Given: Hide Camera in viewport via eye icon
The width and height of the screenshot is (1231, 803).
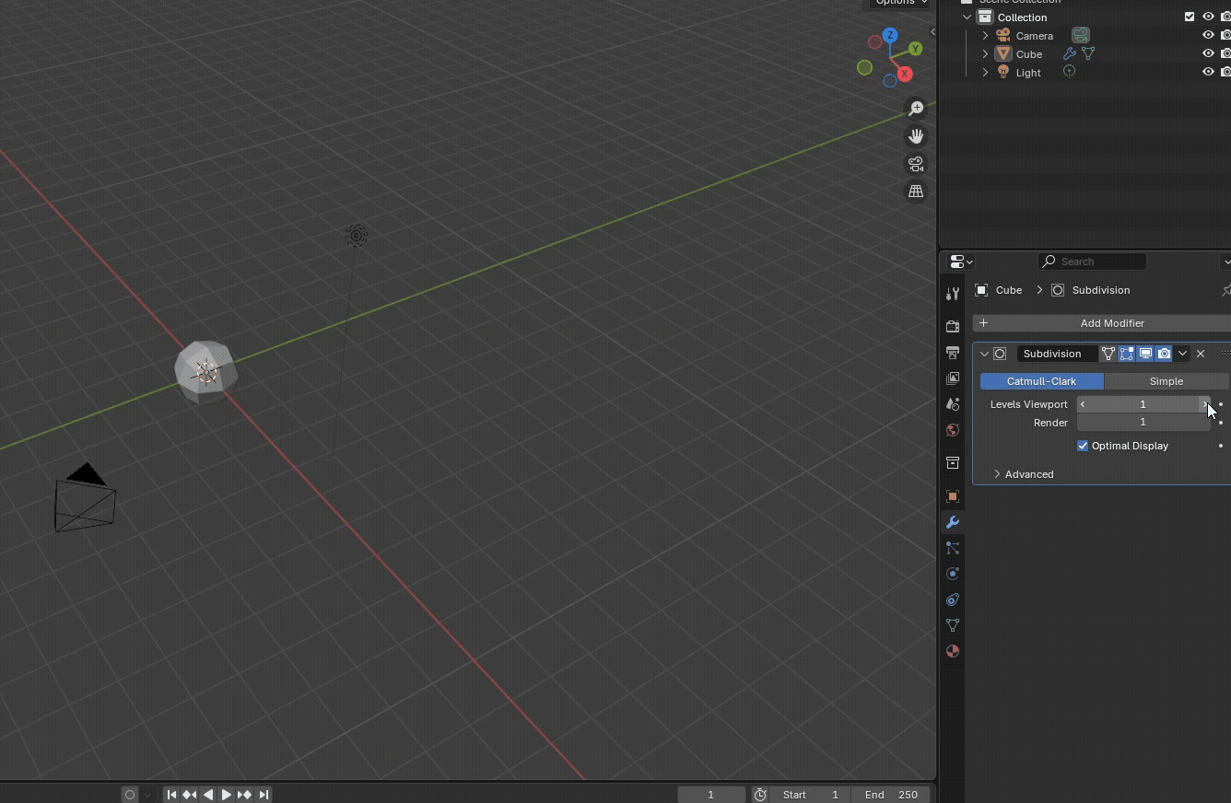Looking at the screenshot, I should click(x=1208, y=35).
